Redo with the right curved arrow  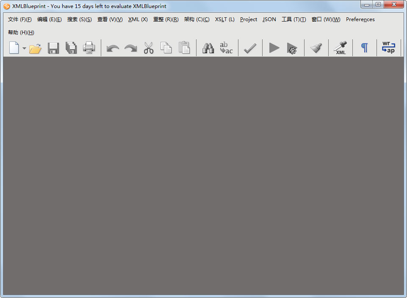pos(130,49)
